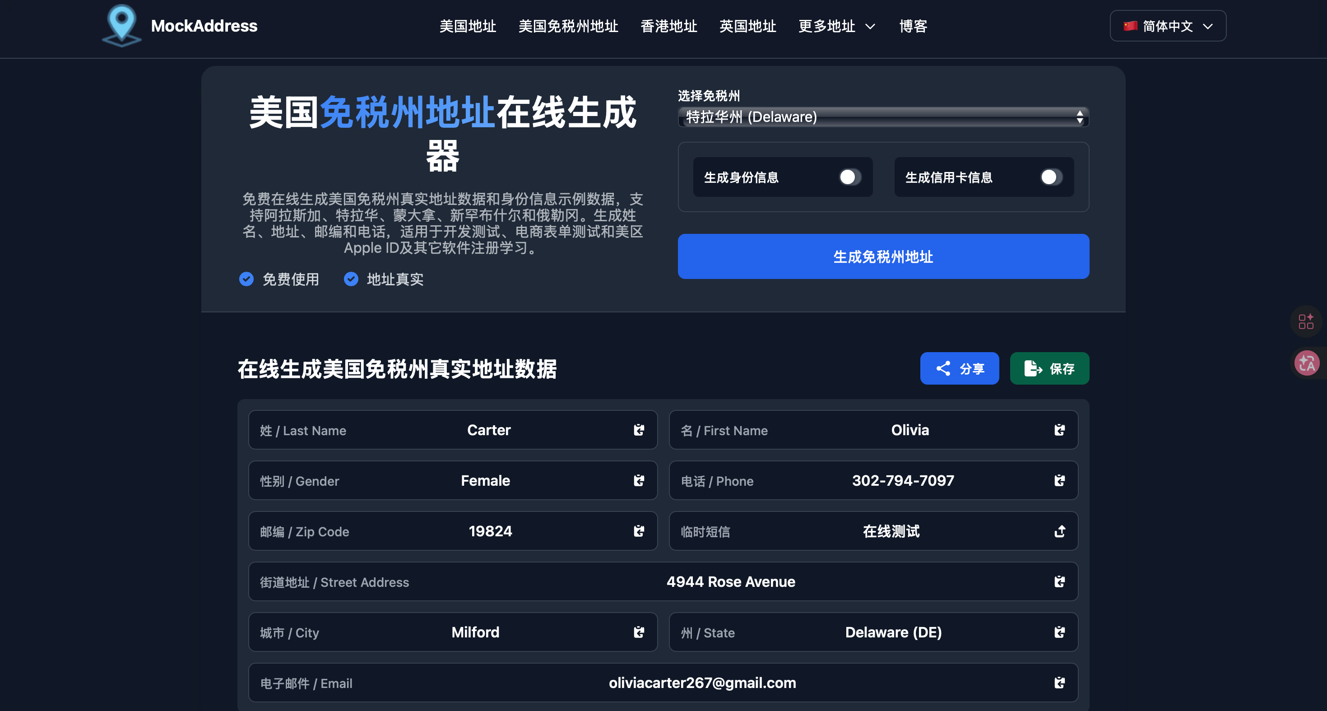Copy the Last Name Carter value

639,430
